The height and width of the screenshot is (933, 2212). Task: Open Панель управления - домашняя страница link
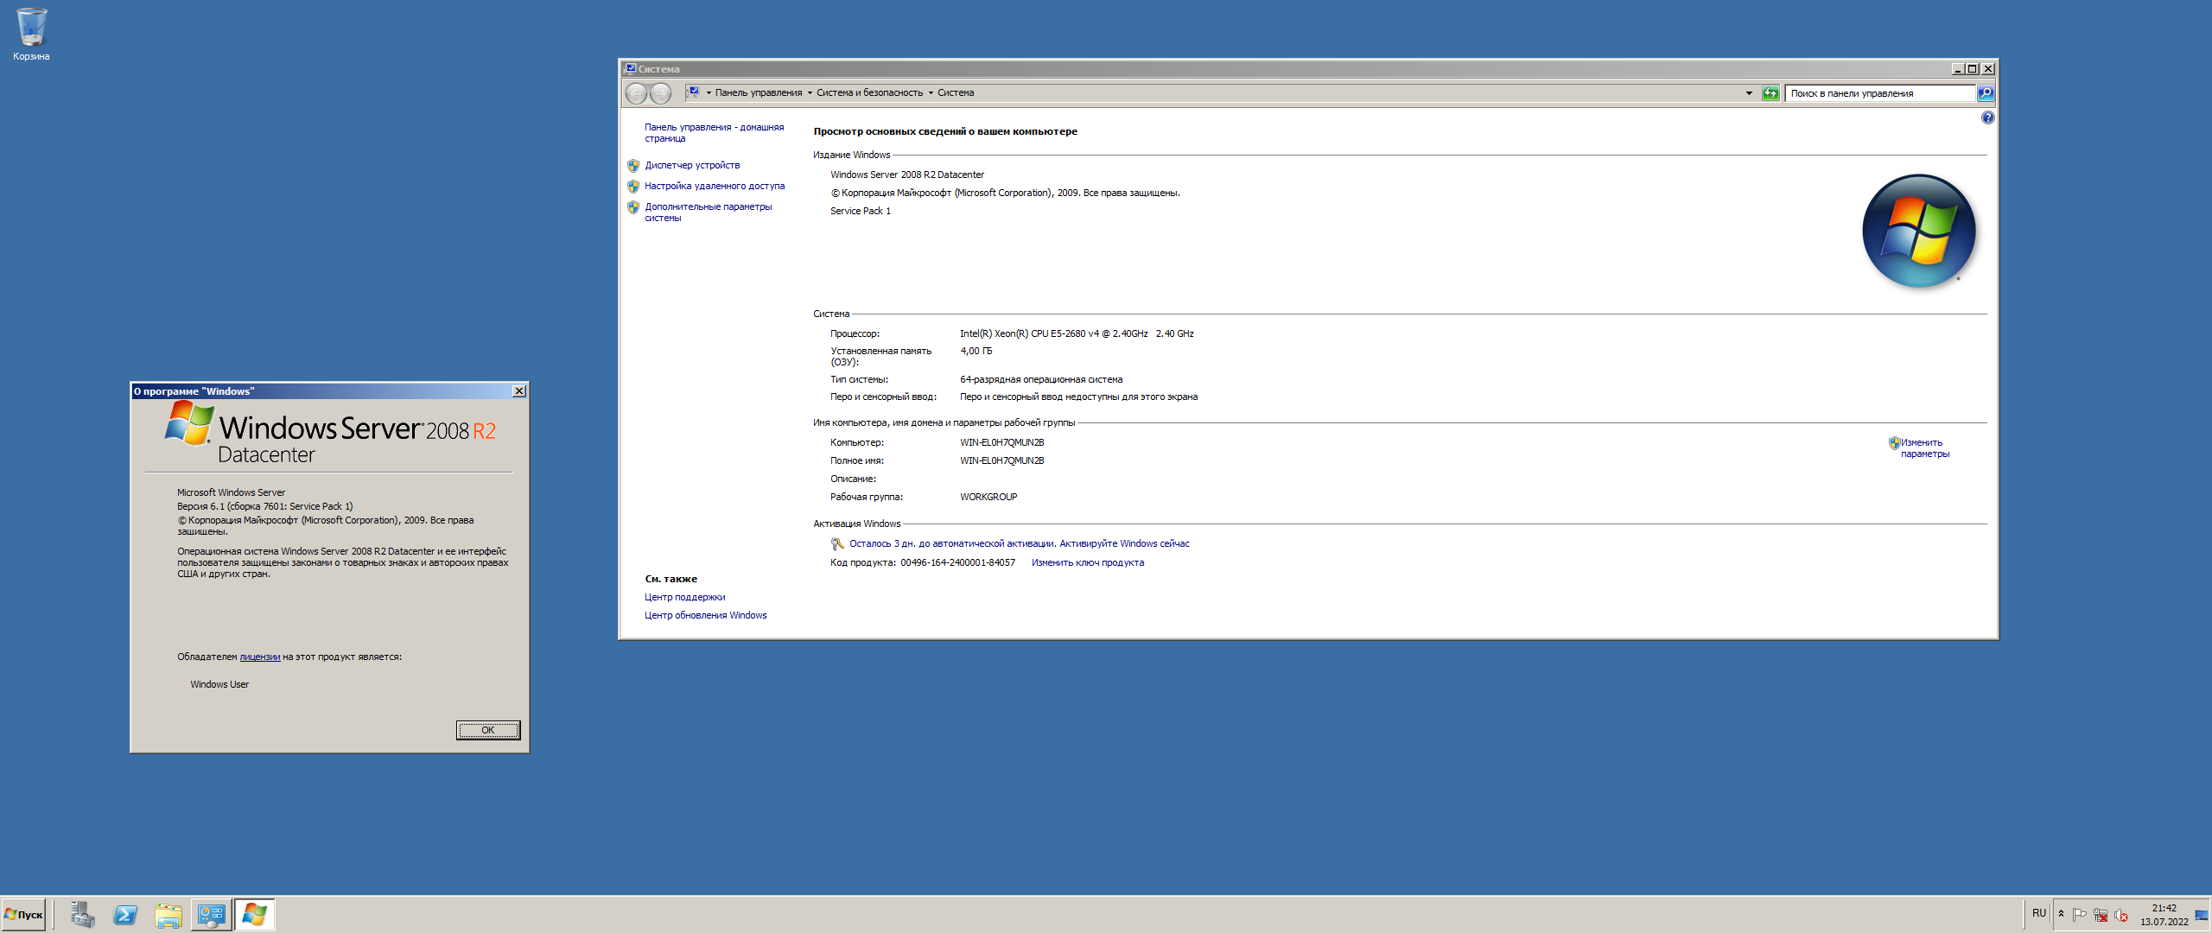(x=714, y=132)
